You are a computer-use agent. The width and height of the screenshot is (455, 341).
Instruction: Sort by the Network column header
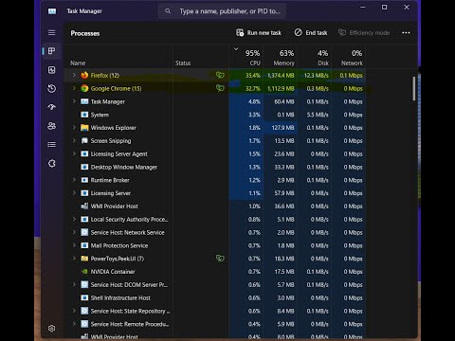pyautogui.click(x=349, y=57)
